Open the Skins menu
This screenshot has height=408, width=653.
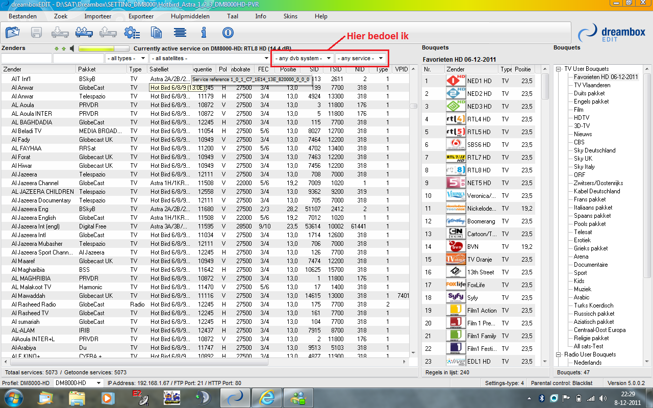point(290,16)
